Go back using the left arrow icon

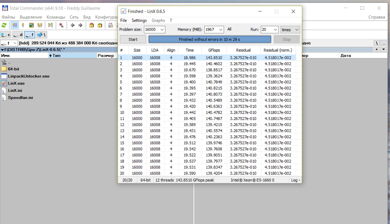coord(72,25)
